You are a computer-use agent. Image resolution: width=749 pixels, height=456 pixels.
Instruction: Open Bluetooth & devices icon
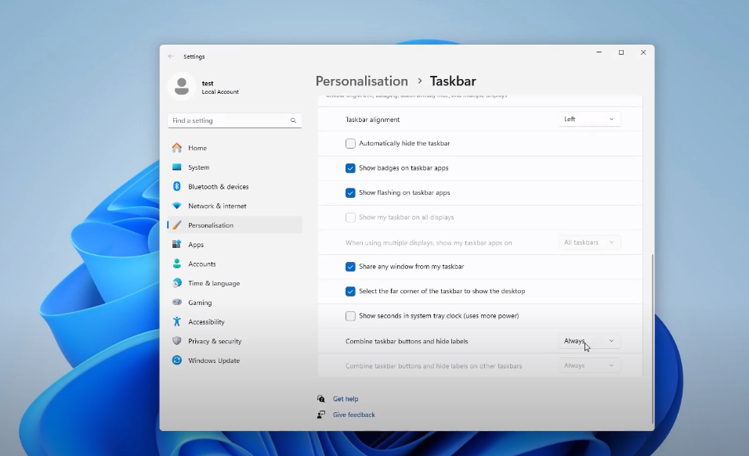[177, 187]
